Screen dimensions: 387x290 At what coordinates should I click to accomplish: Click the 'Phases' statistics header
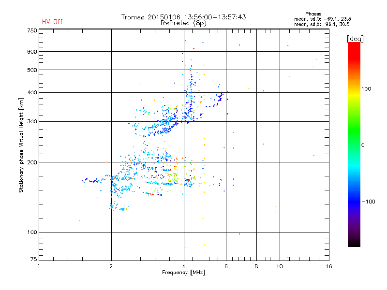[313, 14]
